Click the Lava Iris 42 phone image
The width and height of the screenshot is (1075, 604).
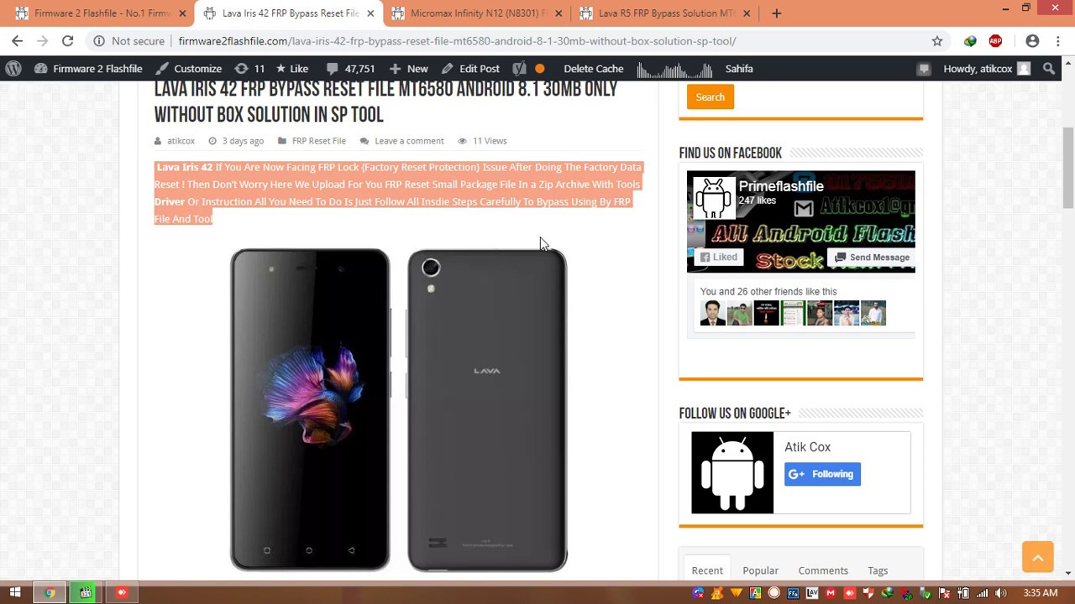pos(399,410)
